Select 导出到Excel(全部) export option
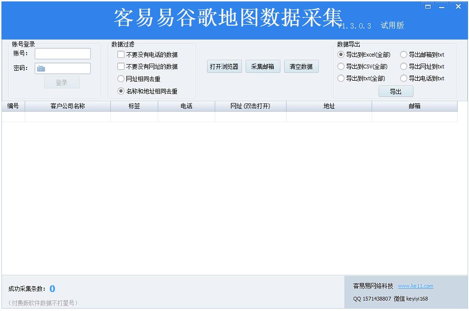The height and width of the screenshot is (311, 469). coord(341,55)
